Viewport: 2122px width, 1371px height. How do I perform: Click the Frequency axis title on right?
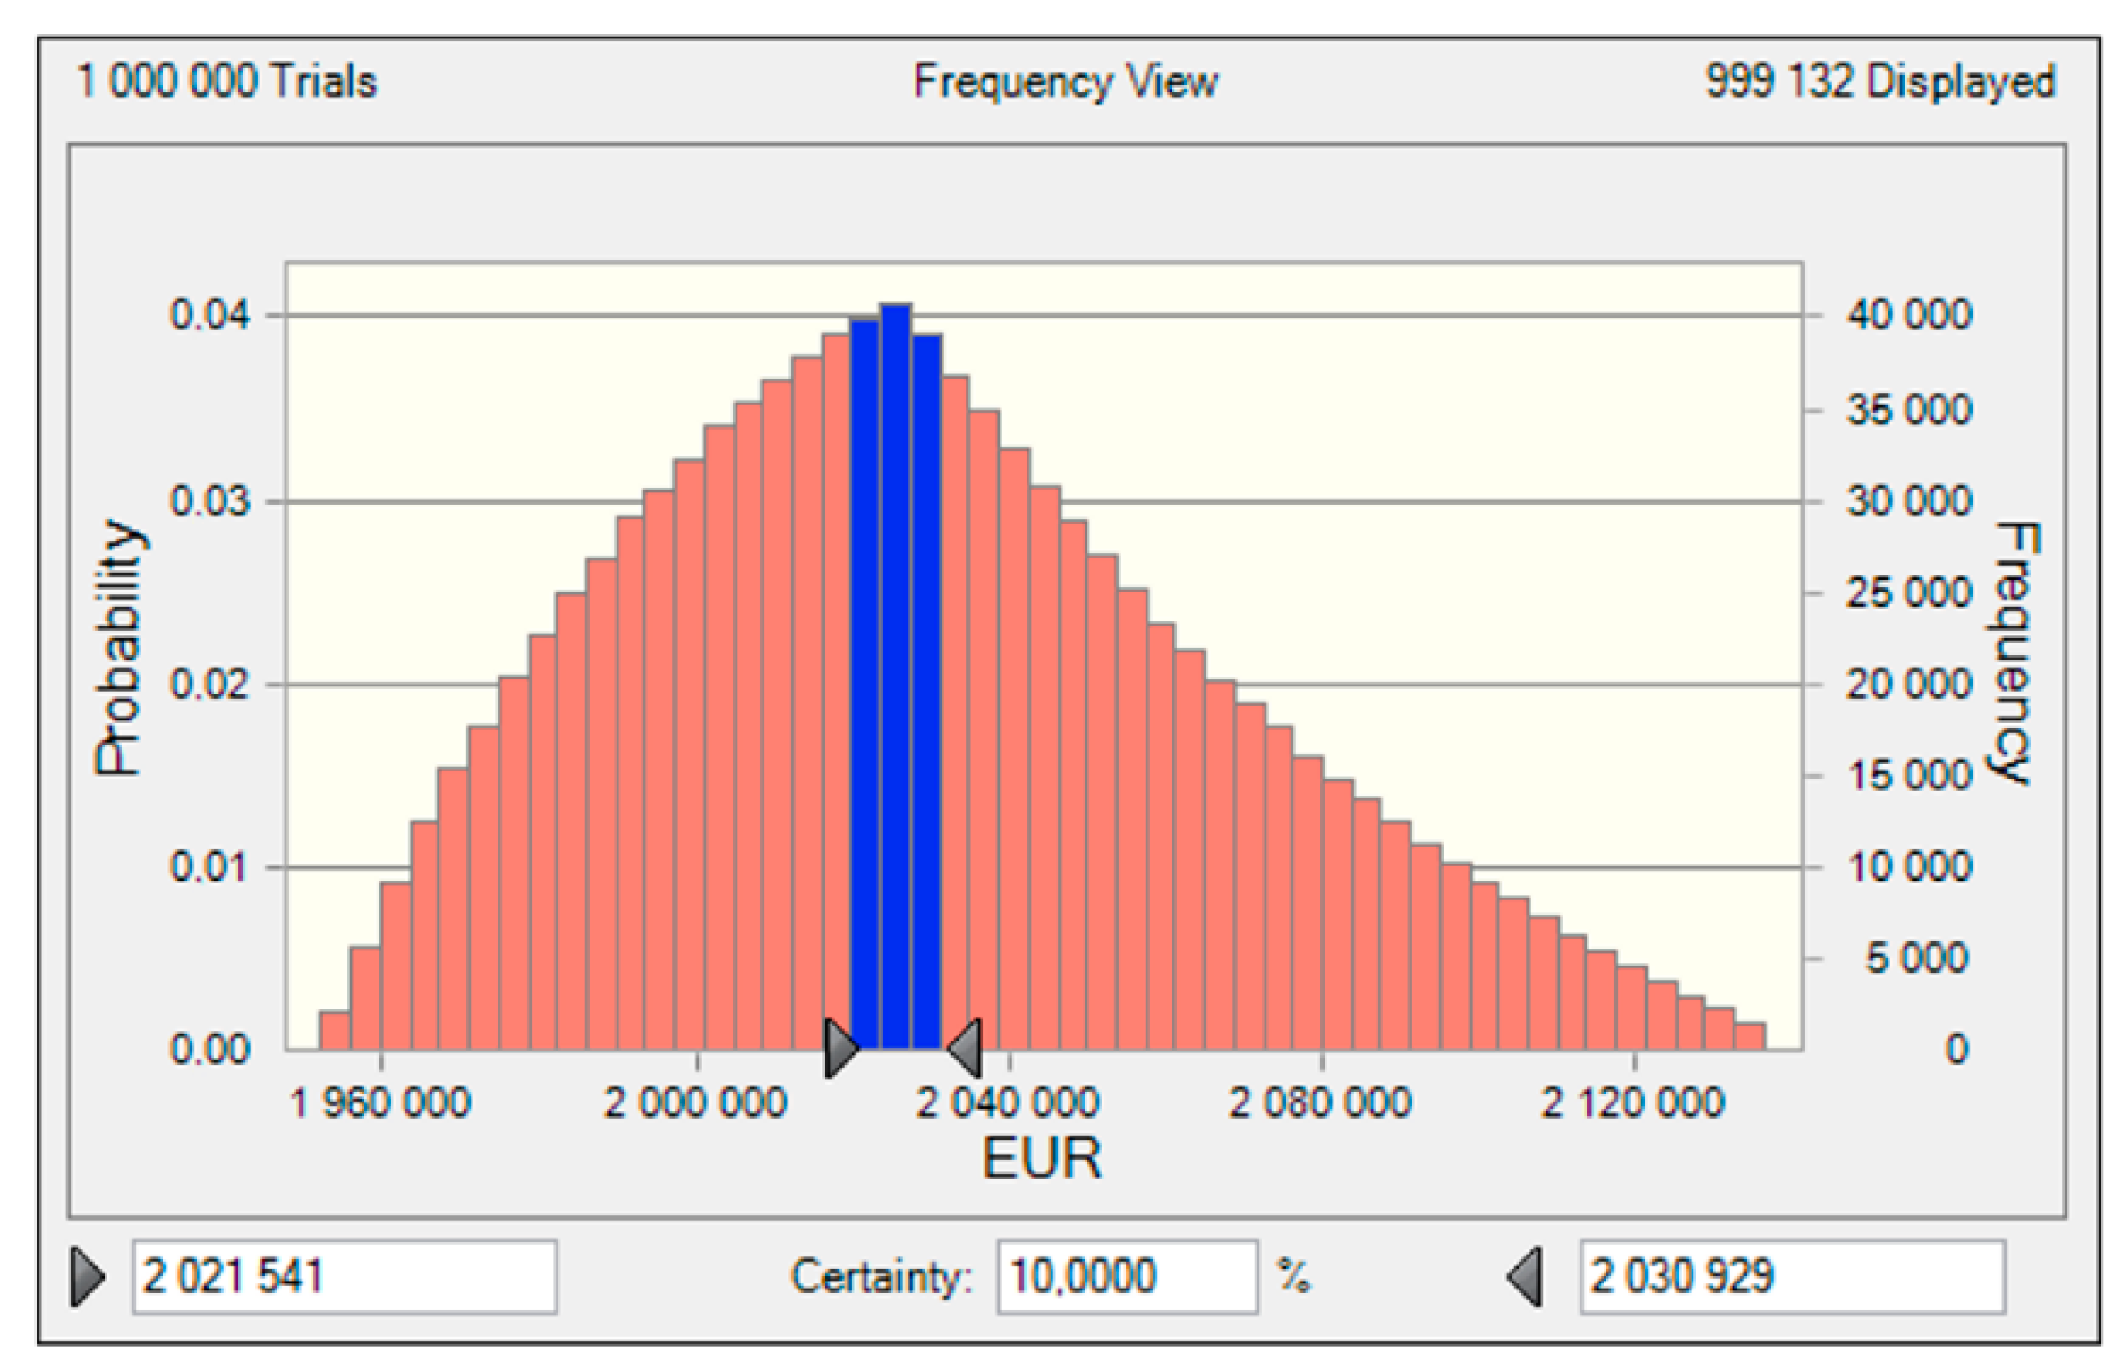point(2014,653)
